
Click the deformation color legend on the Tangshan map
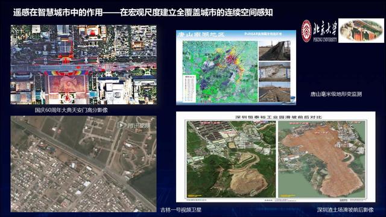[189, 89]
